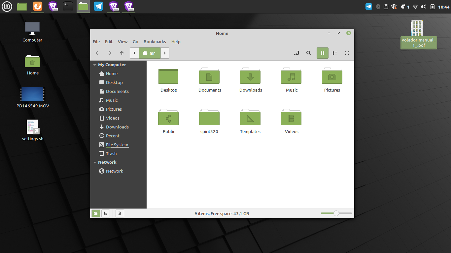Image resolution: width=451 pixels, height=253 pixels.
Task: Open the View menu
Action: coord(122,42)
